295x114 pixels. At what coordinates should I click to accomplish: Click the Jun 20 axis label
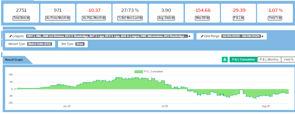click(66, 106)
